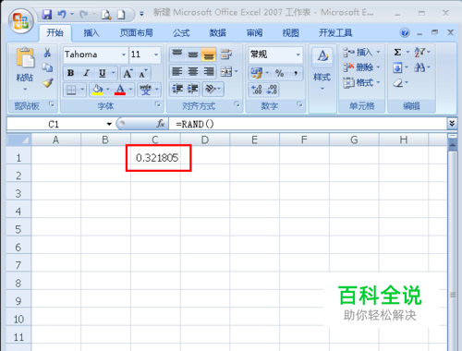This screenshot has height=351, width=462.
Task: Toggle bottom vertical alignment
Action: point(209,54)
